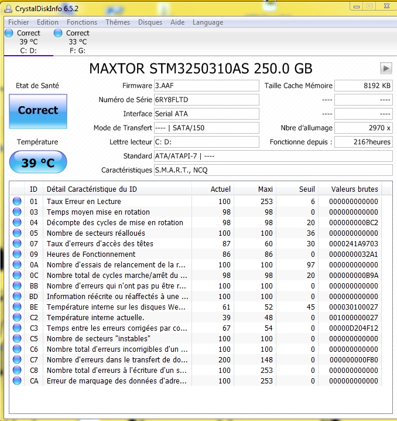Click status orb of attribute C3
Screen dimensions: 397x421
tap(17, 328)
